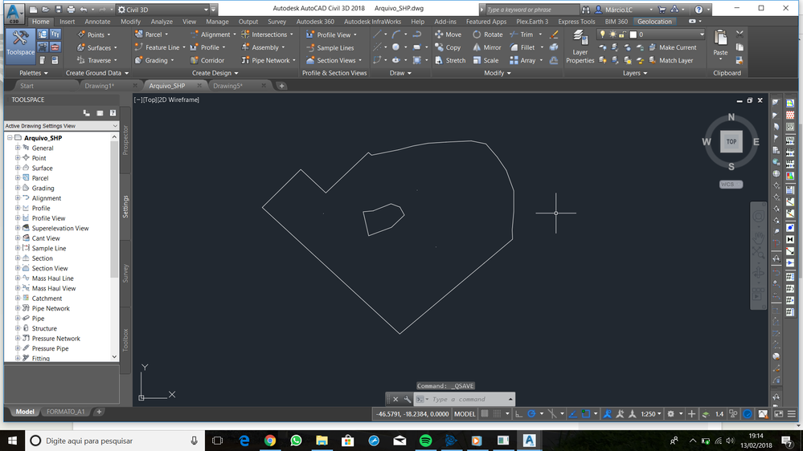Switch to the FORMATO_A1 layout tab
Viewport: 803px width, 451px height.
click(66, 412)
